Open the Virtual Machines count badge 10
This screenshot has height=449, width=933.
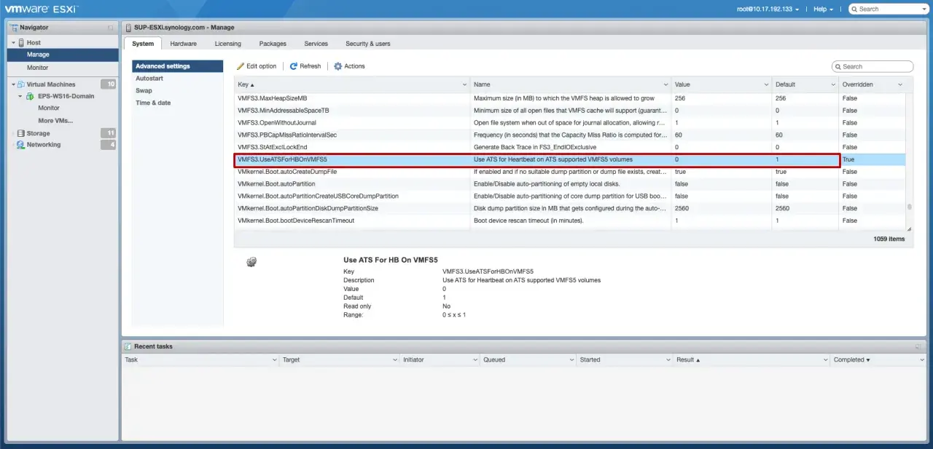[x=108, y=84]
